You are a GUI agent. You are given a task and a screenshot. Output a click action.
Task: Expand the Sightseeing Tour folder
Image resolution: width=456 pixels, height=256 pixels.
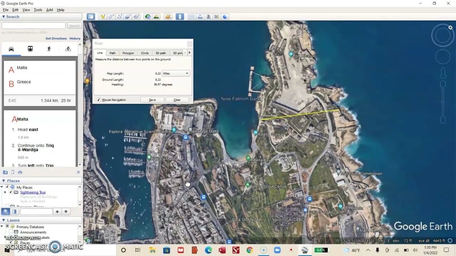click(5, 192)
